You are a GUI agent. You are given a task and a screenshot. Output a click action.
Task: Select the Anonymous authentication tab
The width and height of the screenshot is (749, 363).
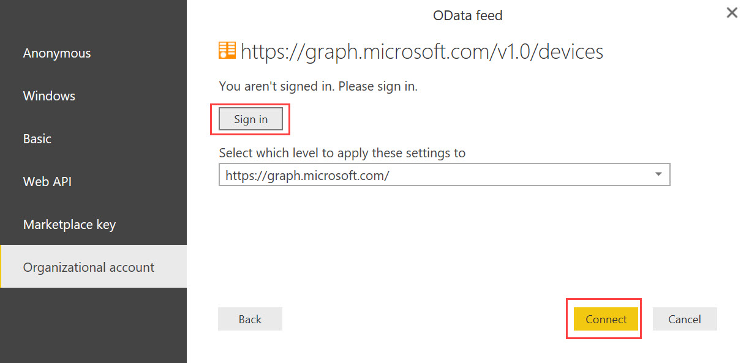point(57,53)
